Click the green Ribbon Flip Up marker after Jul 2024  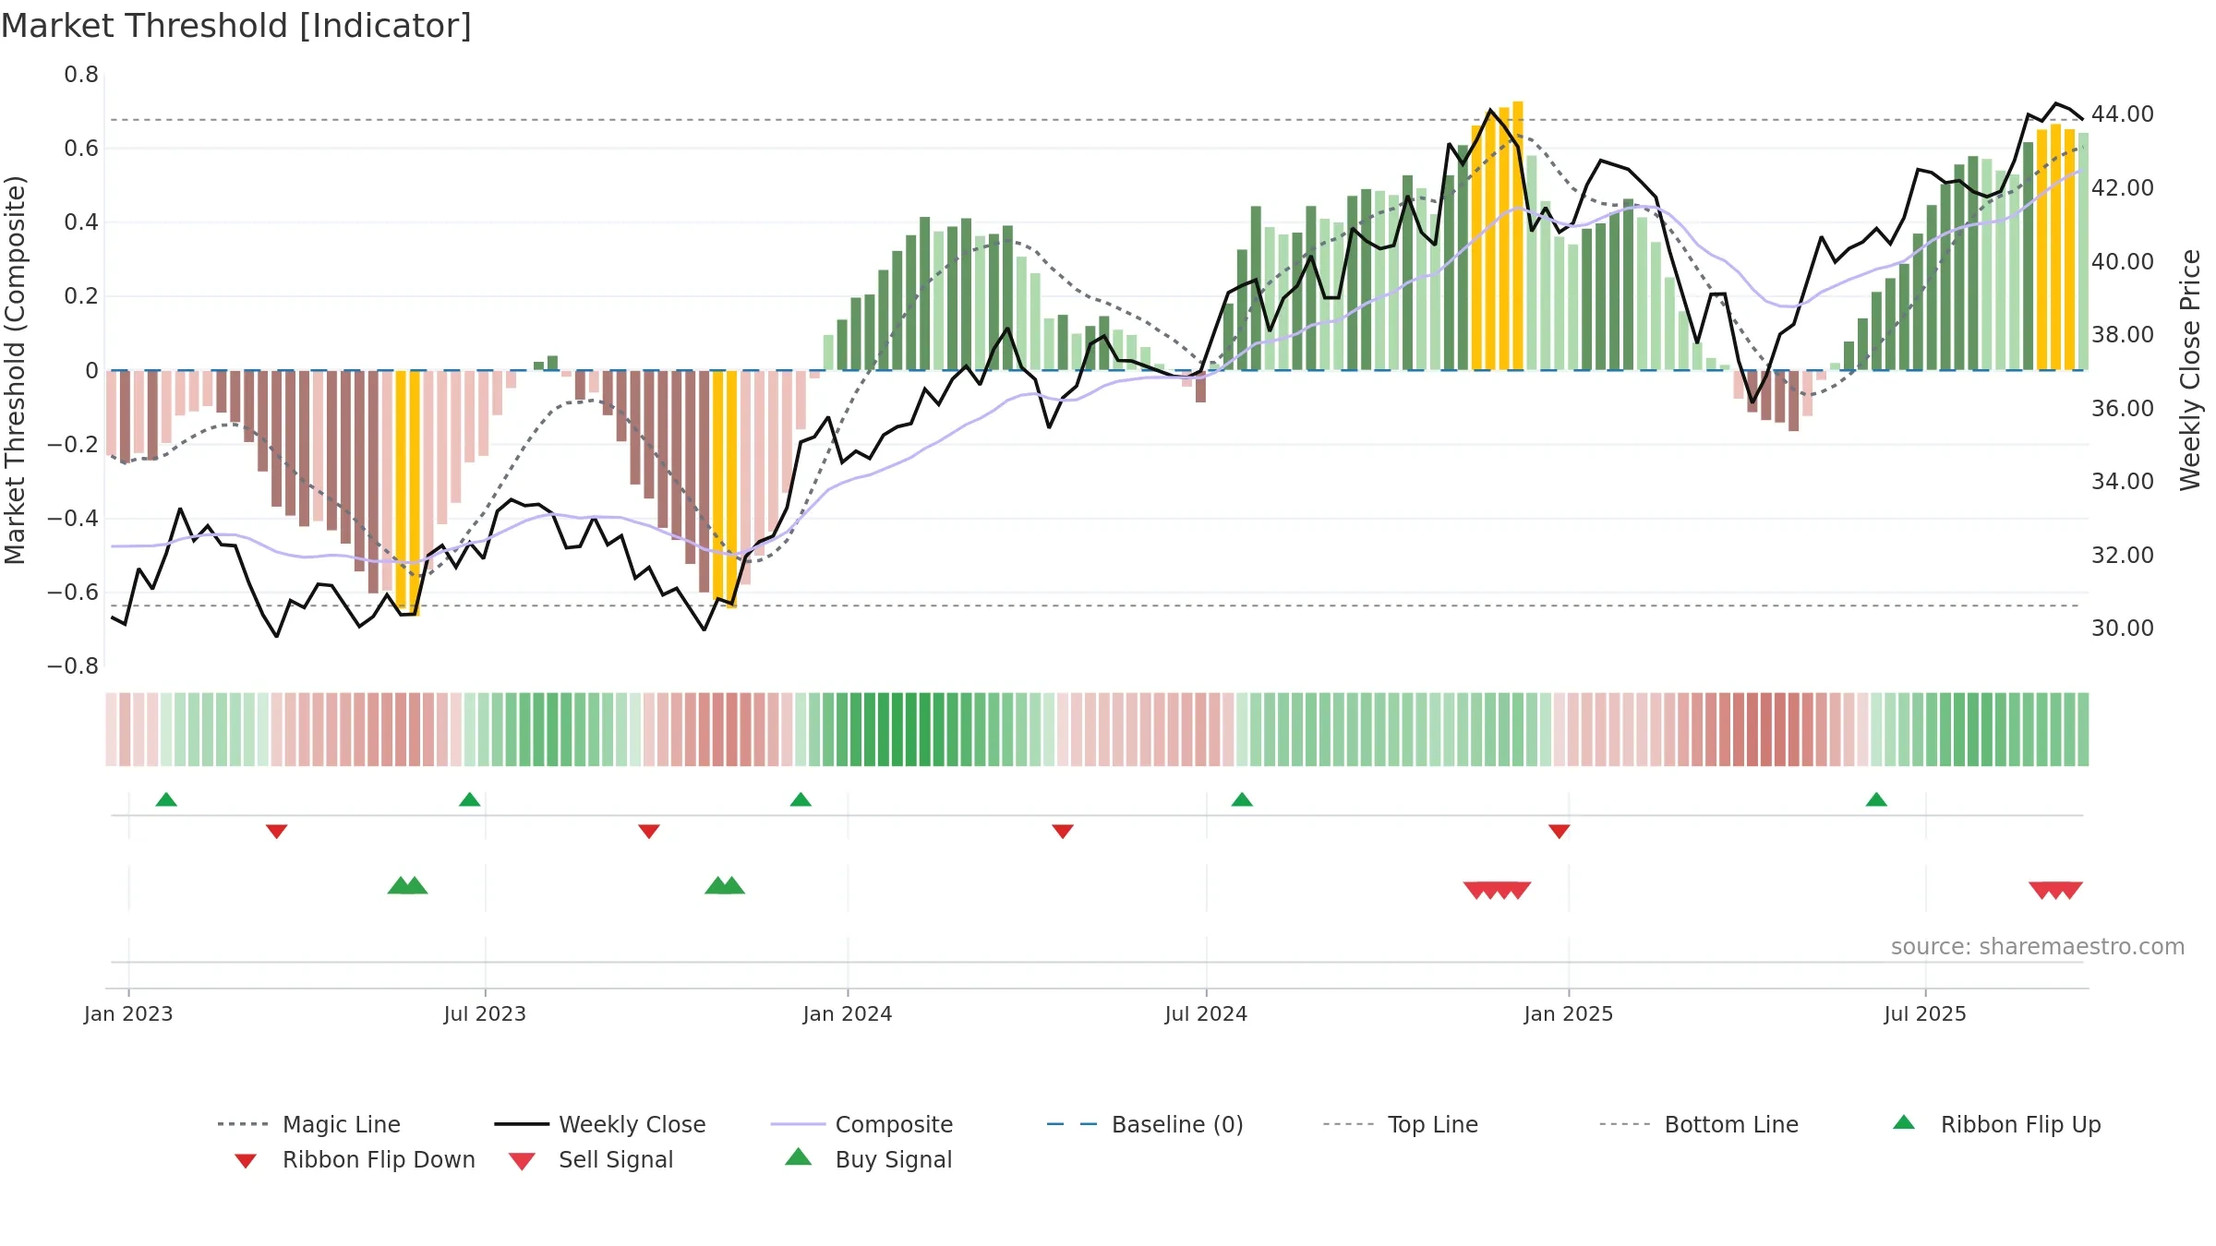1242,799
